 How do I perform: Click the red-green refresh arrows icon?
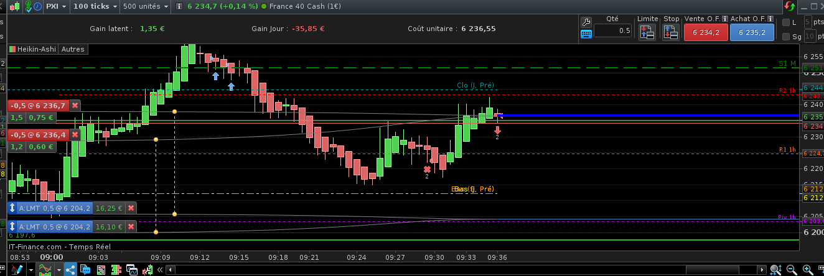tap(790, 6)
